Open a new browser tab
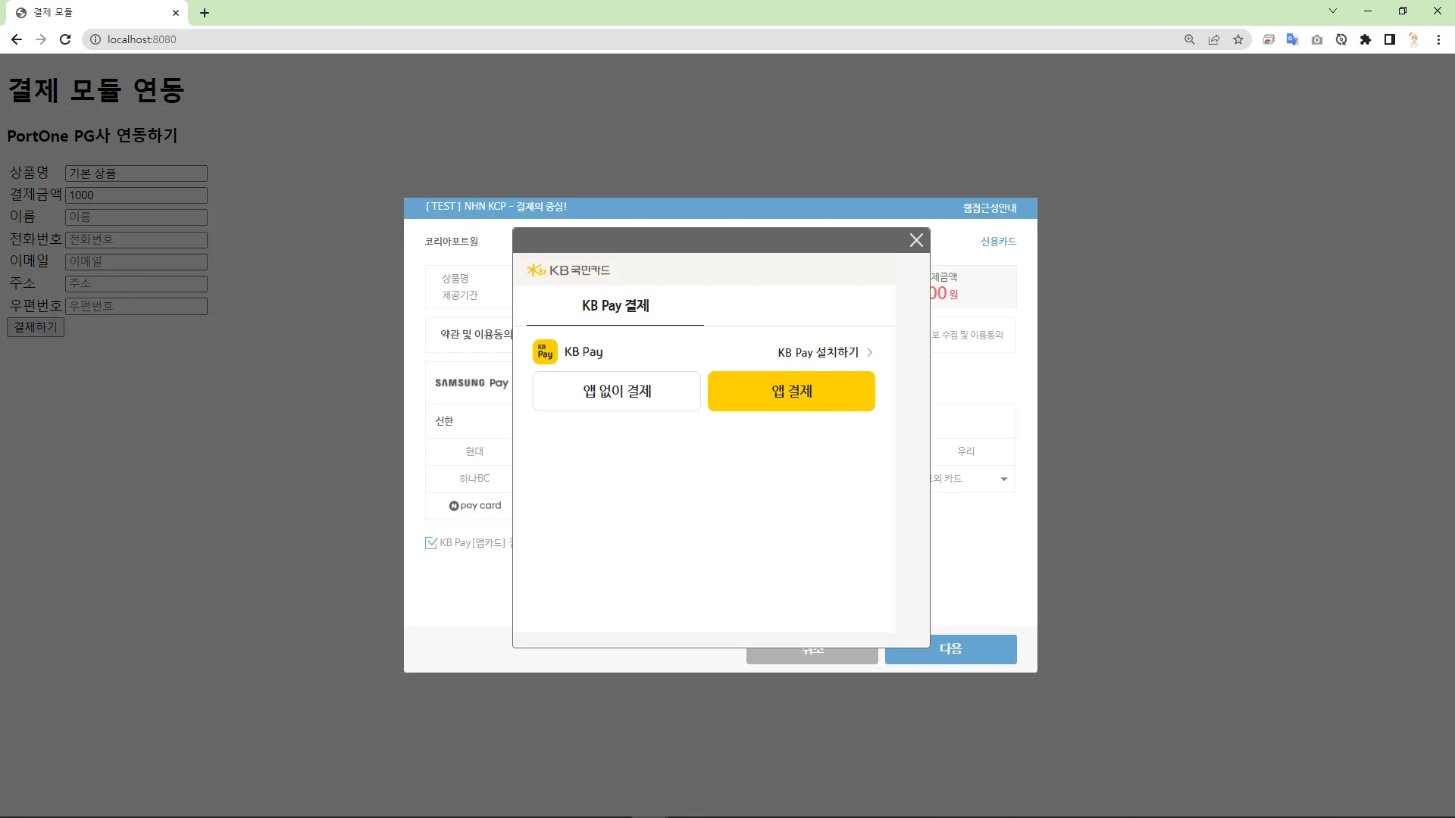Image resolution: width=1455 pixels, height=818 pixels. point(205,13)
